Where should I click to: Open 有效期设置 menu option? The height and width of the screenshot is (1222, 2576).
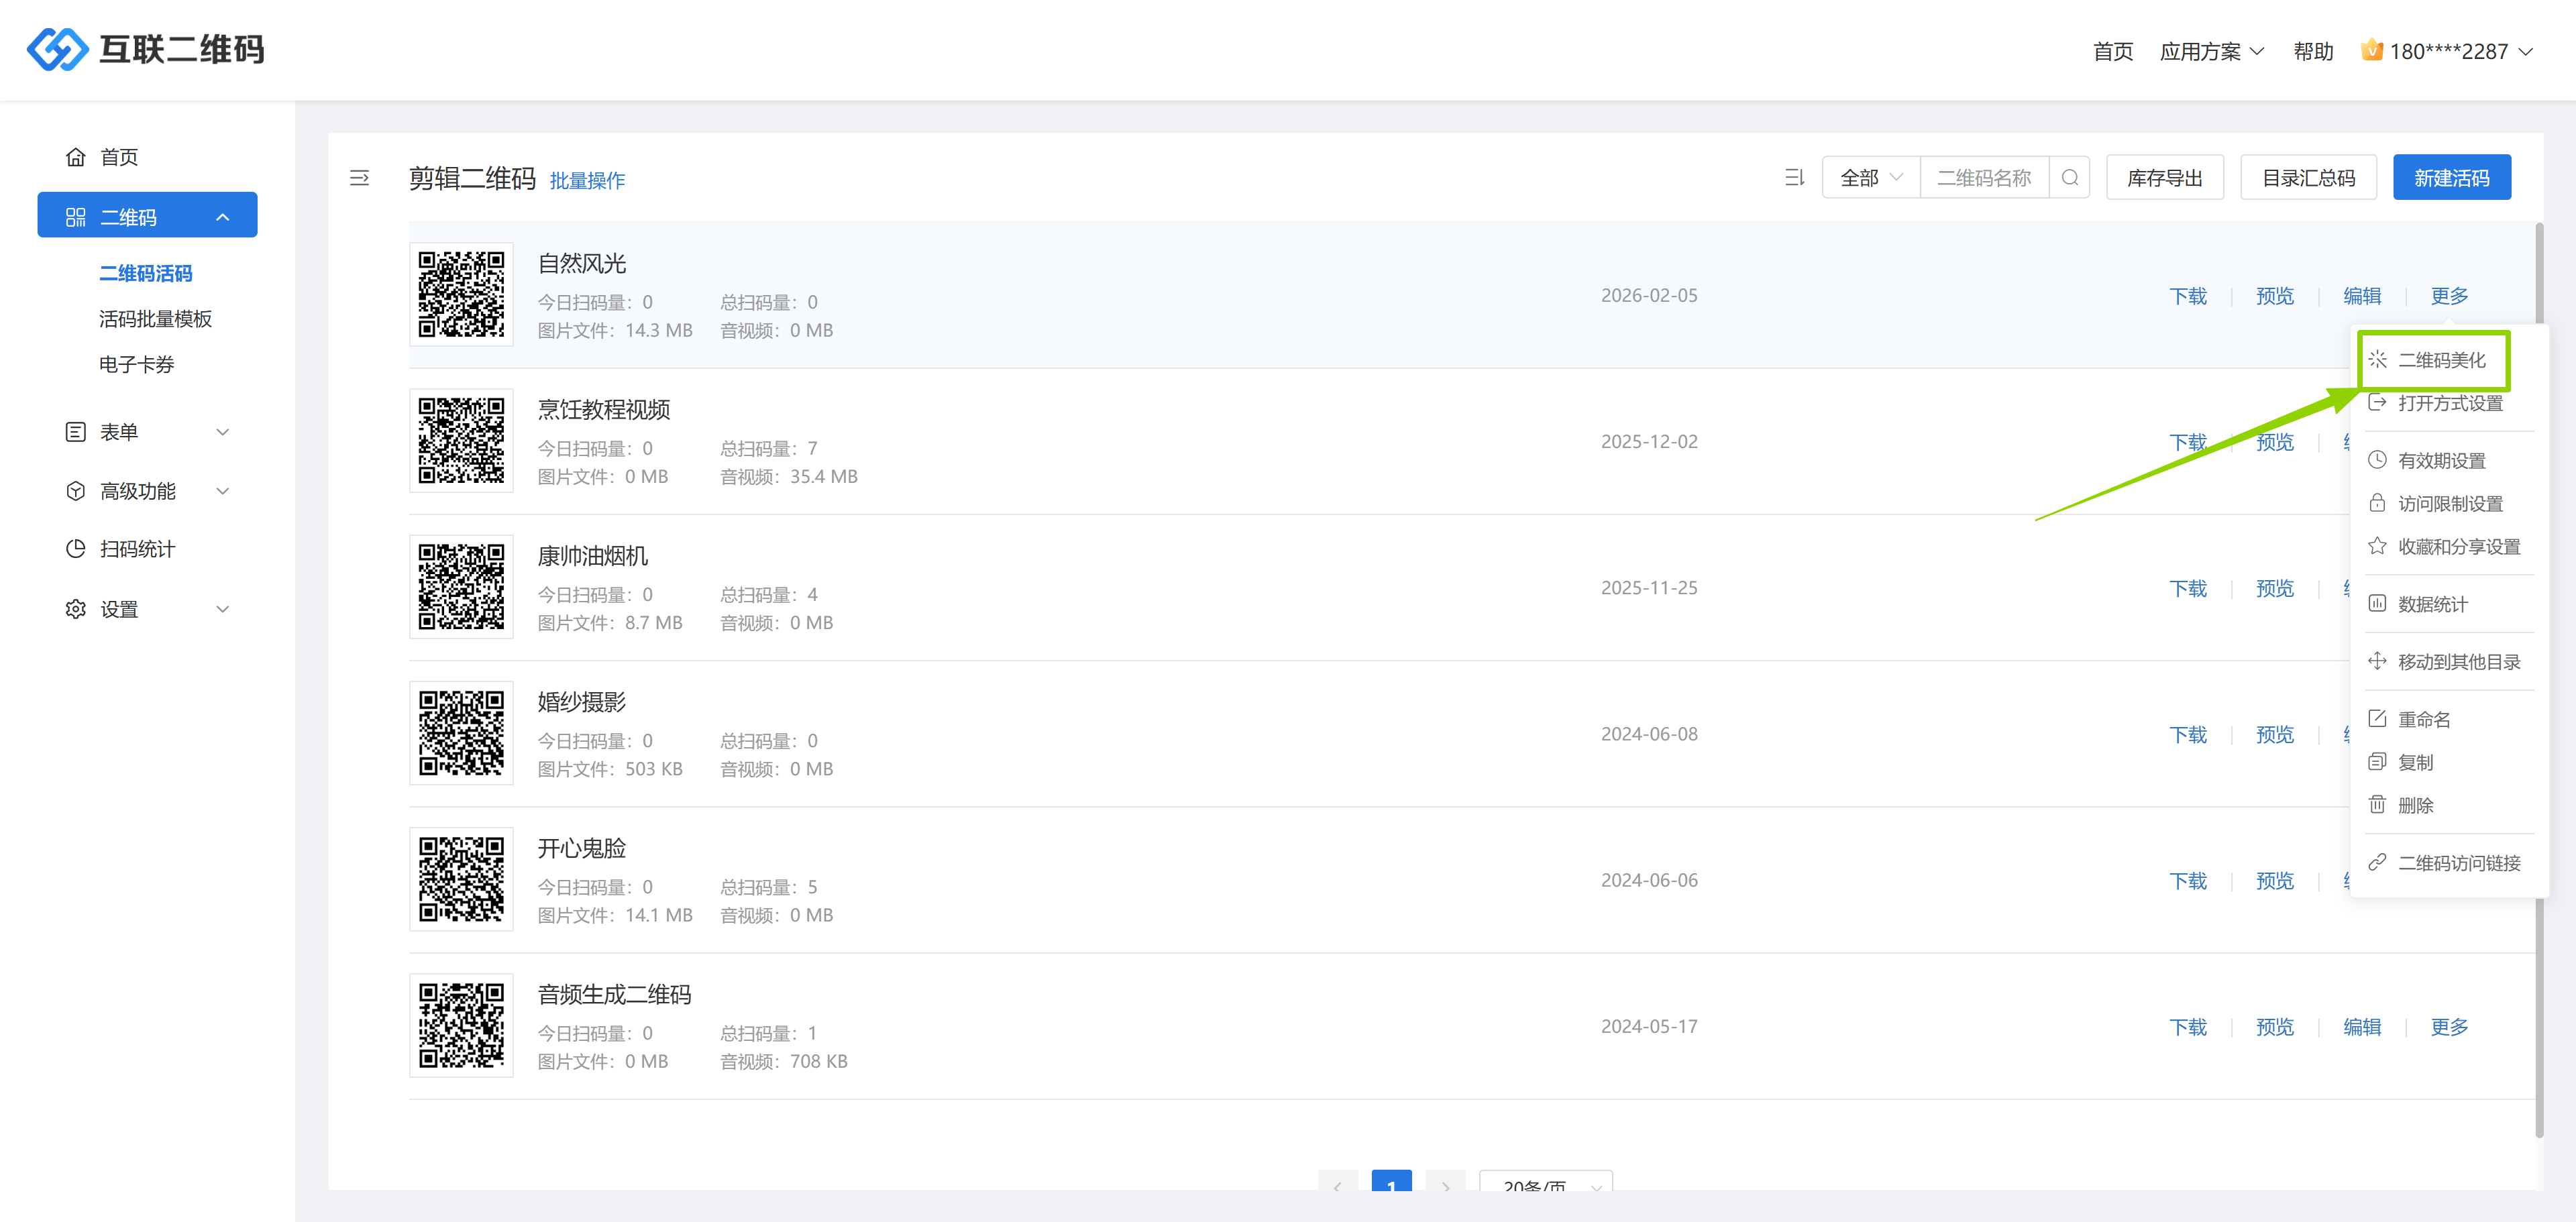2440,460
